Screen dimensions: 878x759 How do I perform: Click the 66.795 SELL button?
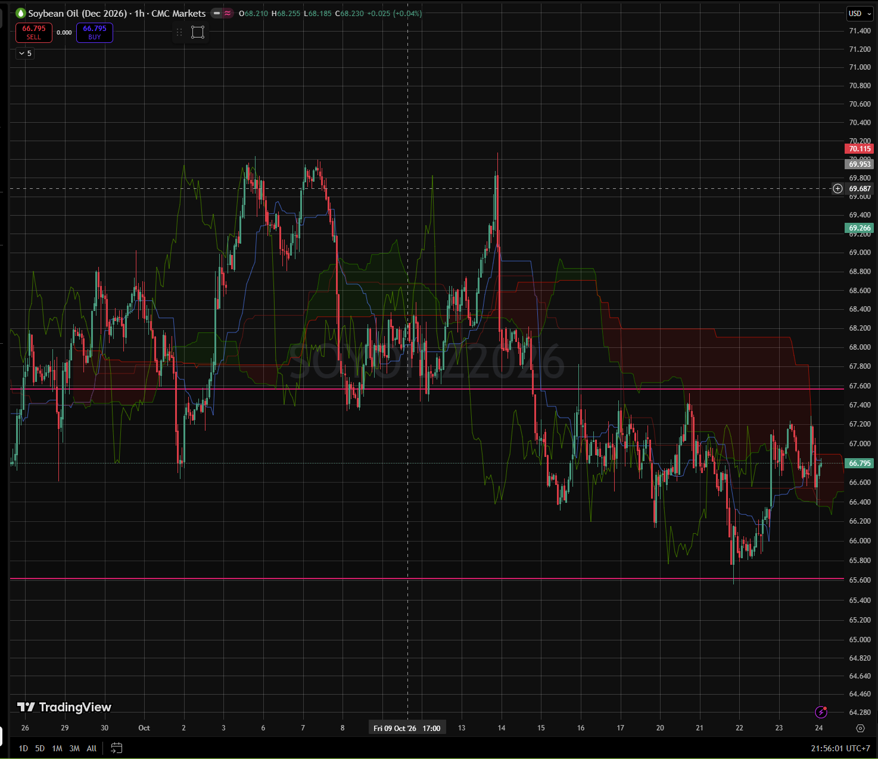[34, 33]
